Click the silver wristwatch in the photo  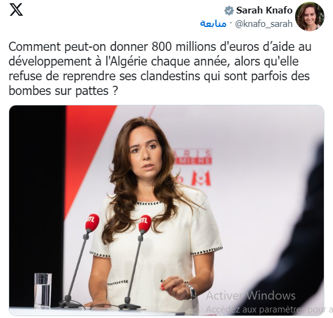[x=192, y=292]
